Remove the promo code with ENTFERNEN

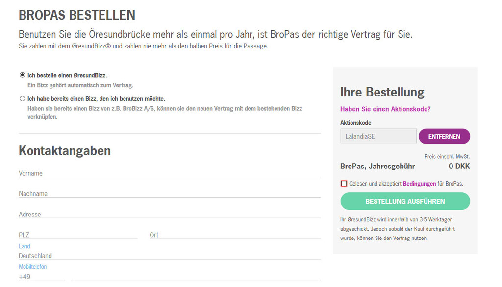(x=444, y=136)
